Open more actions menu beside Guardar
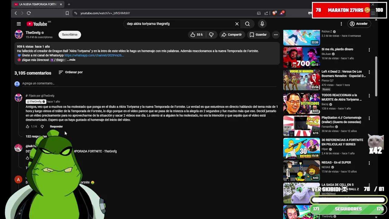Image resolution: width=389 pixels, height=219 pixels. [276, 35]
